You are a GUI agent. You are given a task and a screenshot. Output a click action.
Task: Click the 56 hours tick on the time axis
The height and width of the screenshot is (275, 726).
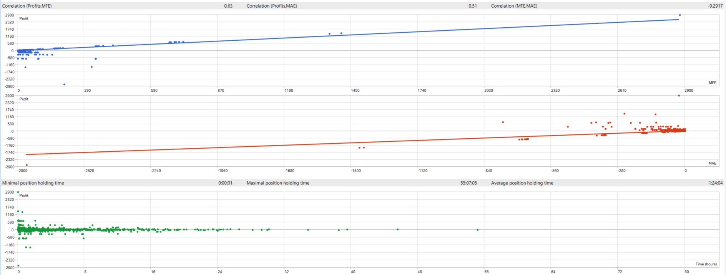(486, 272)
